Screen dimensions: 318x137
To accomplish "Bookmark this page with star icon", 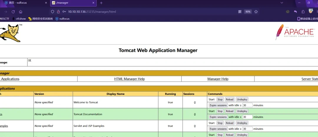I will tap(256, 12).
